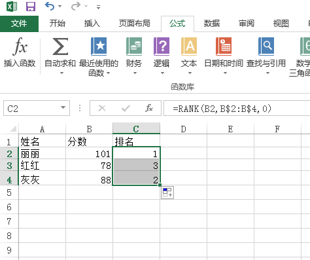Select column F header
310x260 pixels.
(x=277, y=129)
